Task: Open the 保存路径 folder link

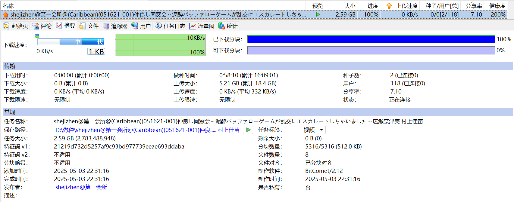Action: [147, 130]
